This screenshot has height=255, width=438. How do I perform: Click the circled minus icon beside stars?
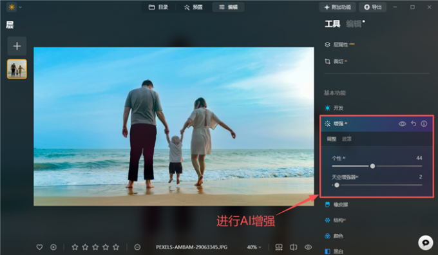[137, 247]
